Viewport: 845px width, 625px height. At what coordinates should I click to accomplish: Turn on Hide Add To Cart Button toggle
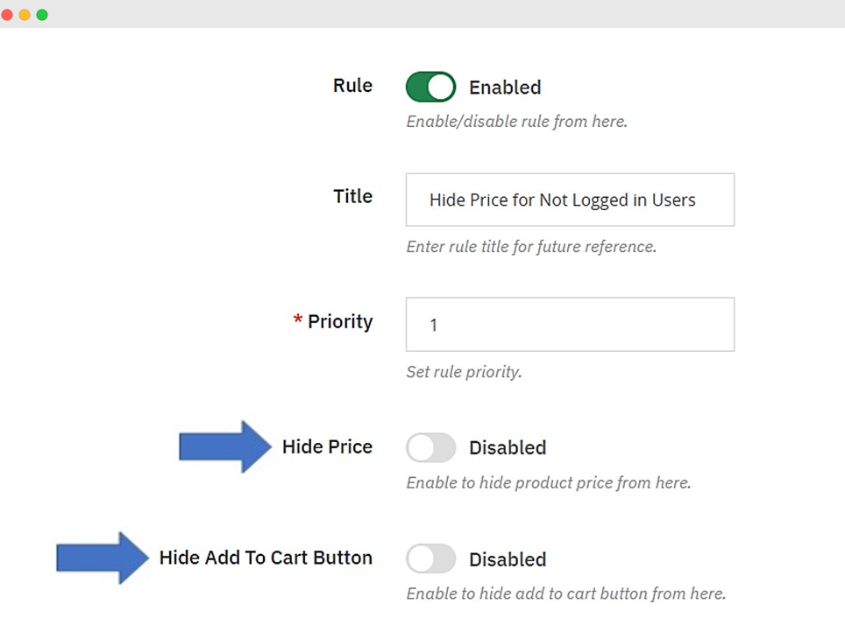pyautogui.click(x=430, y=558)
